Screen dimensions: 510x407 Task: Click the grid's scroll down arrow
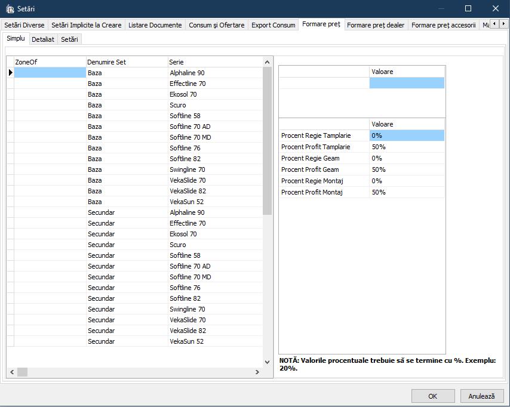pos(268,362)
